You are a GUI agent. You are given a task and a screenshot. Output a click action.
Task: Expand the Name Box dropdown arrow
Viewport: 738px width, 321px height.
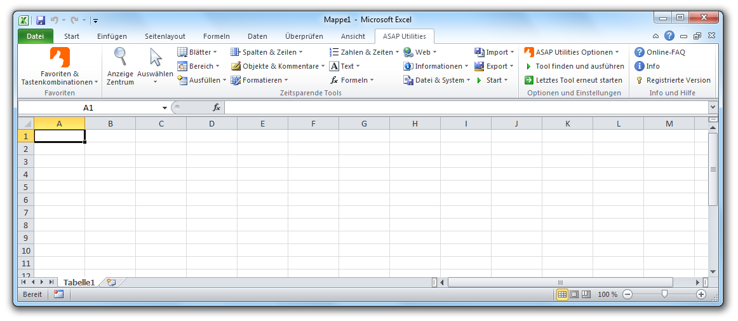pos(164,108)
